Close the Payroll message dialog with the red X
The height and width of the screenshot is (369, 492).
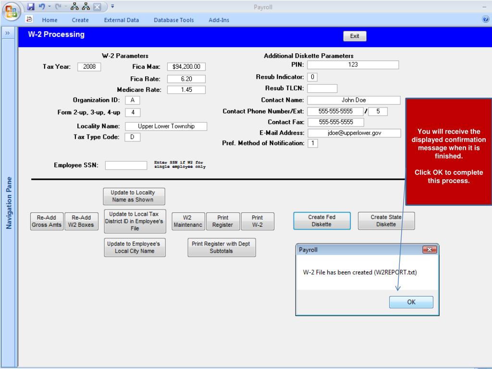click(x=430, y=249)
